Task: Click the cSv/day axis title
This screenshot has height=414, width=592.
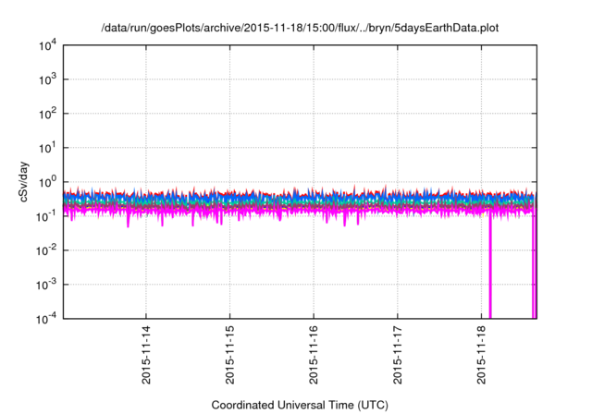Action: [24, 182]
